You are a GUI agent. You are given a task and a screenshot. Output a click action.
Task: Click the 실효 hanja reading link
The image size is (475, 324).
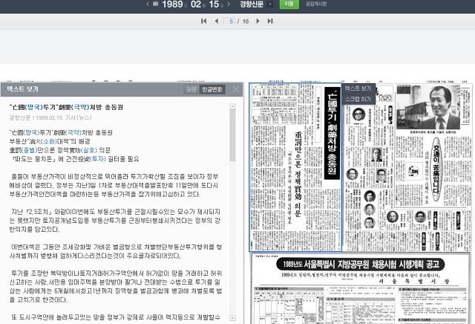[x=89, y=150]
